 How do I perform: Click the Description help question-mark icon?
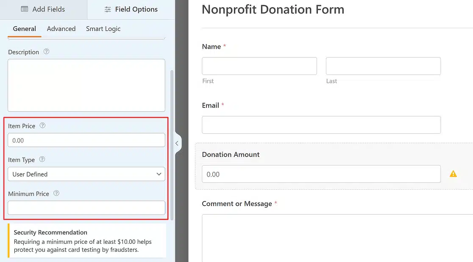click(46, 52)
